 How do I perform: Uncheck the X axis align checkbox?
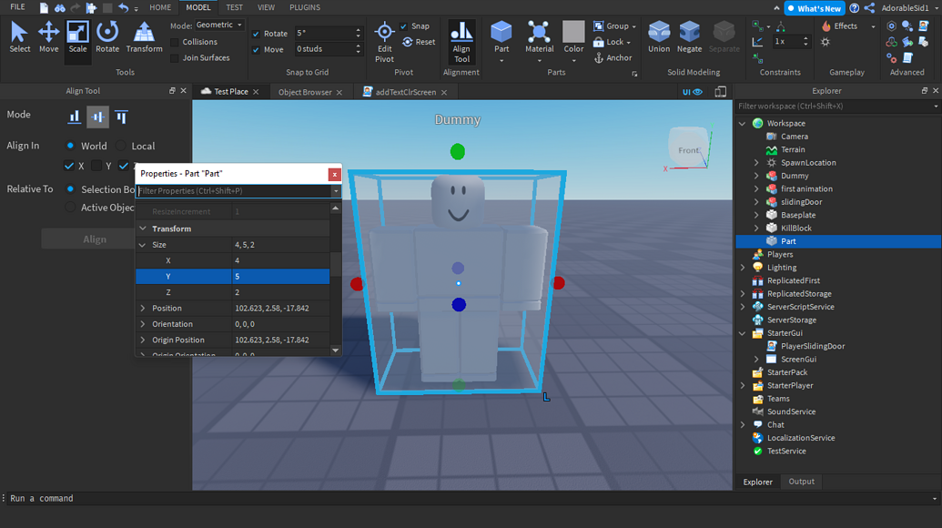[69, 166]
